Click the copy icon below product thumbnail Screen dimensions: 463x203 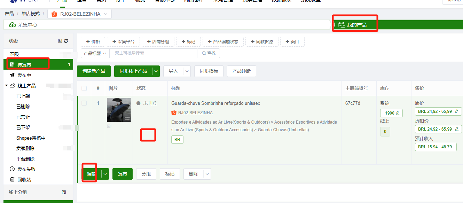click(109, 126)
